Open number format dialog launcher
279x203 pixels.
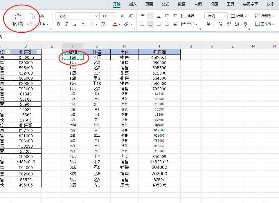(x=249, y=29)
